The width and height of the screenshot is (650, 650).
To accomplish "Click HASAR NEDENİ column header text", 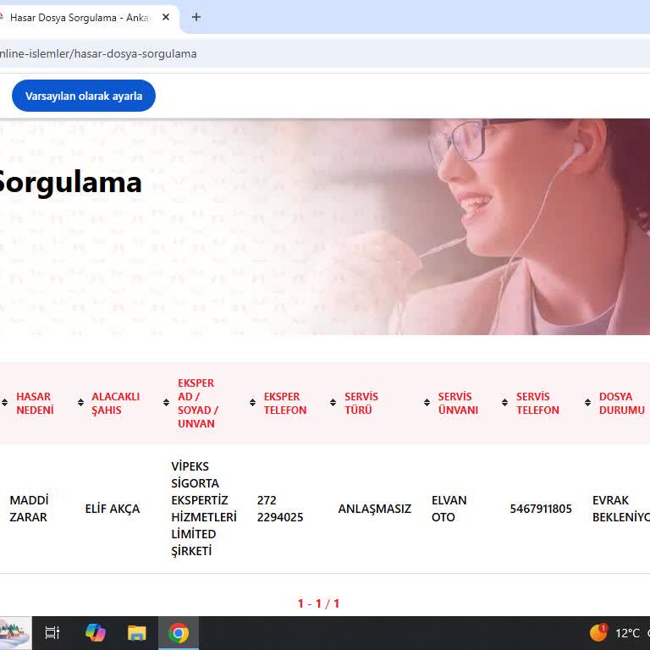I will tap(35, 403).
